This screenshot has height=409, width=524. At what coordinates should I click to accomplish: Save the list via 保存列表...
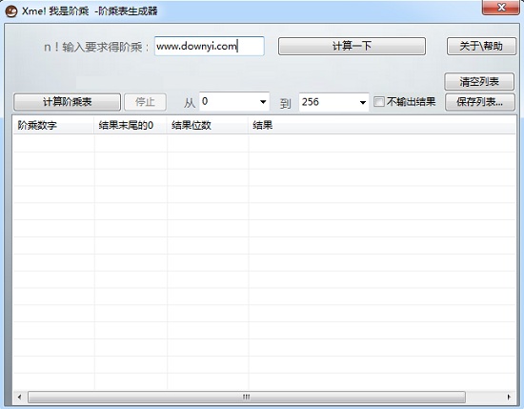[x=480, y=102]
